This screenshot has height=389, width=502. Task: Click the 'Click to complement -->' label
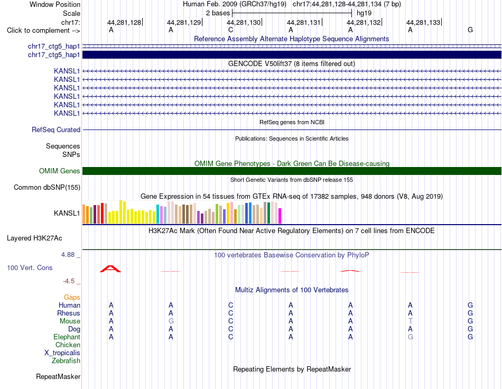(x=43, y=31)
